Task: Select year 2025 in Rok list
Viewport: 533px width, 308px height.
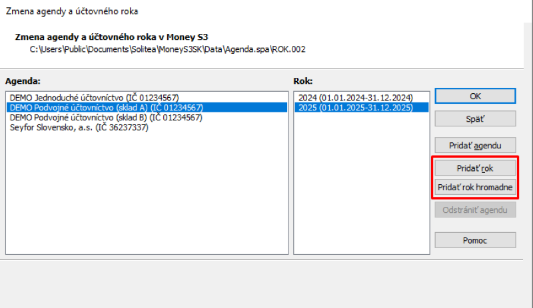Action: pos(356,107)
